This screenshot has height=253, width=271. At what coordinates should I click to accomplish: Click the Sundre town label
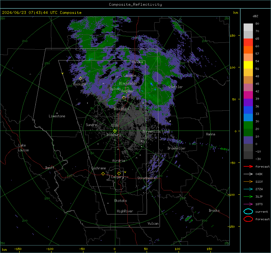pos(91,125)
